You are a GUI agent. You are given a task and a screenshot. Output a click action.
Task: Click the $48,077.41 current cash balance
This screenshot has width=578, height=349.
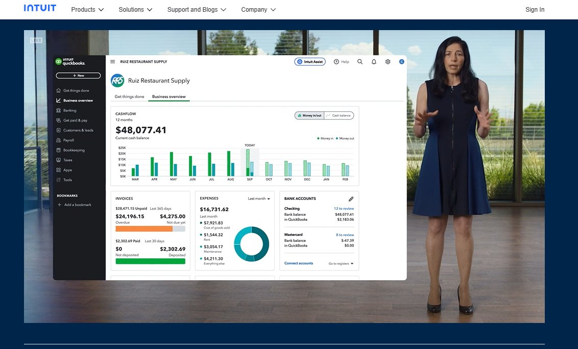141,130
